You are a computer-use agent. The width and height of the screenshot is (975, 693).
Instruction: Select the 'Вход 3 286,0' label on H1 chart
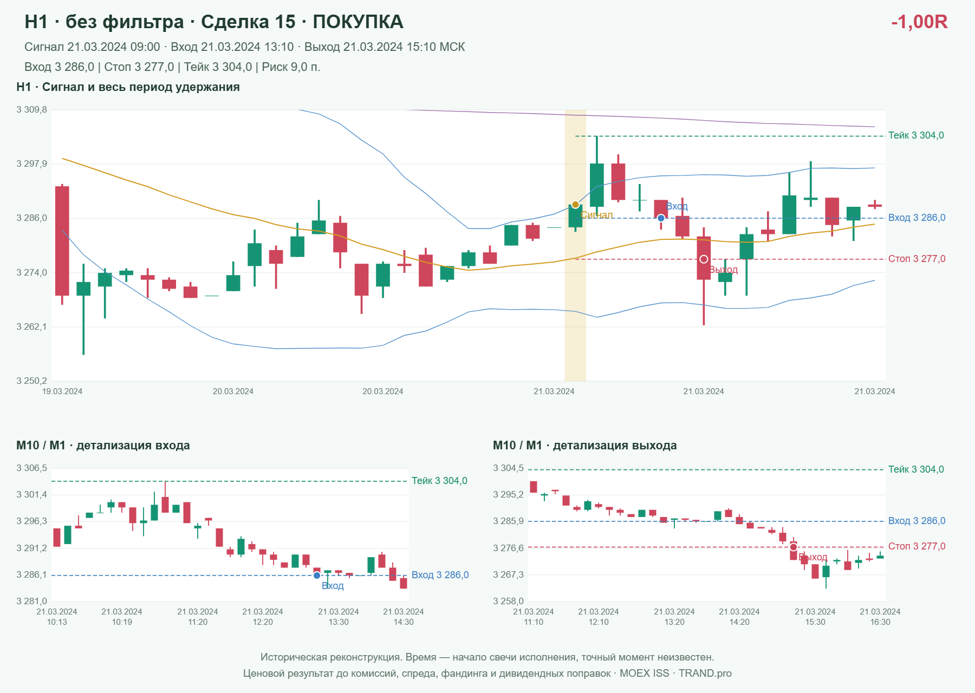point(916,218)
